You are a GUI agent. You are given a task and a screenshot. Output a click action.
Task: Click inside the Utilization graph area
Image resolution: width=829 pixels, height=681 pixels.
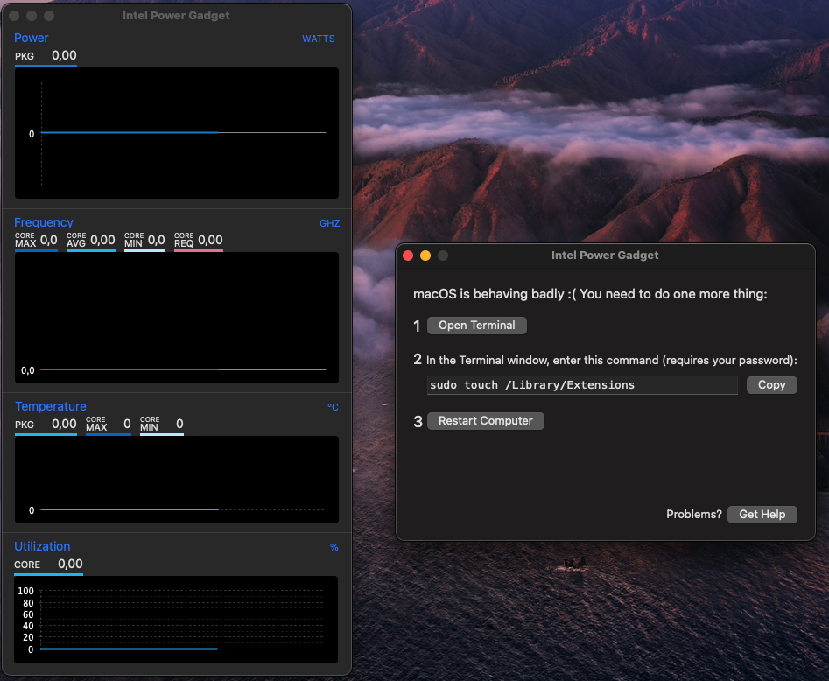tap(176, 619)
